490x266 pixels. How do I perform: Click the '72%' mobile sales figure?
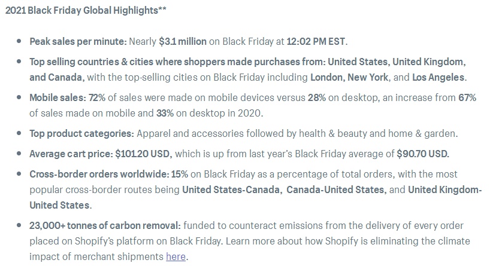97,97
